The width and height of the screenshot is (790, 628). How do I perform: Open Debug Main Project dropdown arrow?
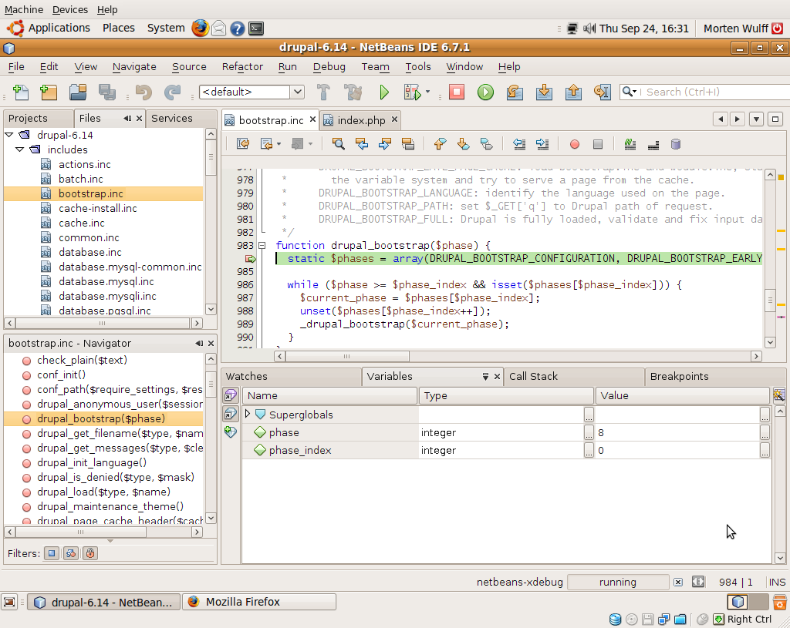(x=427, y=92)
